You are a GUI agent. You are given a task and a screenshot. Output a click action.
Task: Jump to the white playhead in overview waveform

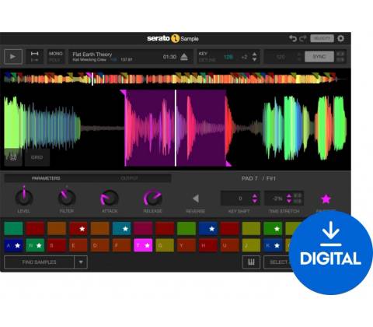[92, 79]
